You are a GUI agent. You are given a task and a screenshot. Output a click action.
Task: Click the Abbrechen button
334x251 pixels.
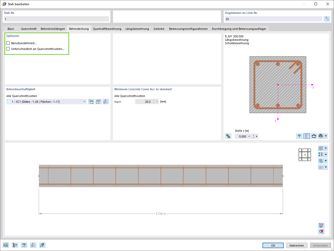[x=297, y=246]
